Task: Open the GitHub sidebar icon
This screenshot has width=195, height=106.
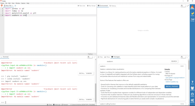Action: click(192, 94)
